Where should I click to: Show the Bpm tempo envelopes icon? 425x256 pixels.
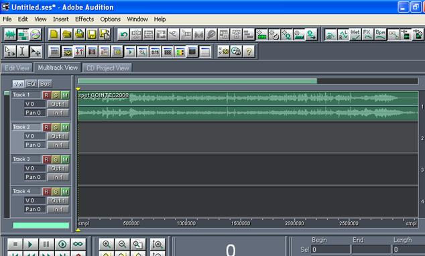click(380, 34)
